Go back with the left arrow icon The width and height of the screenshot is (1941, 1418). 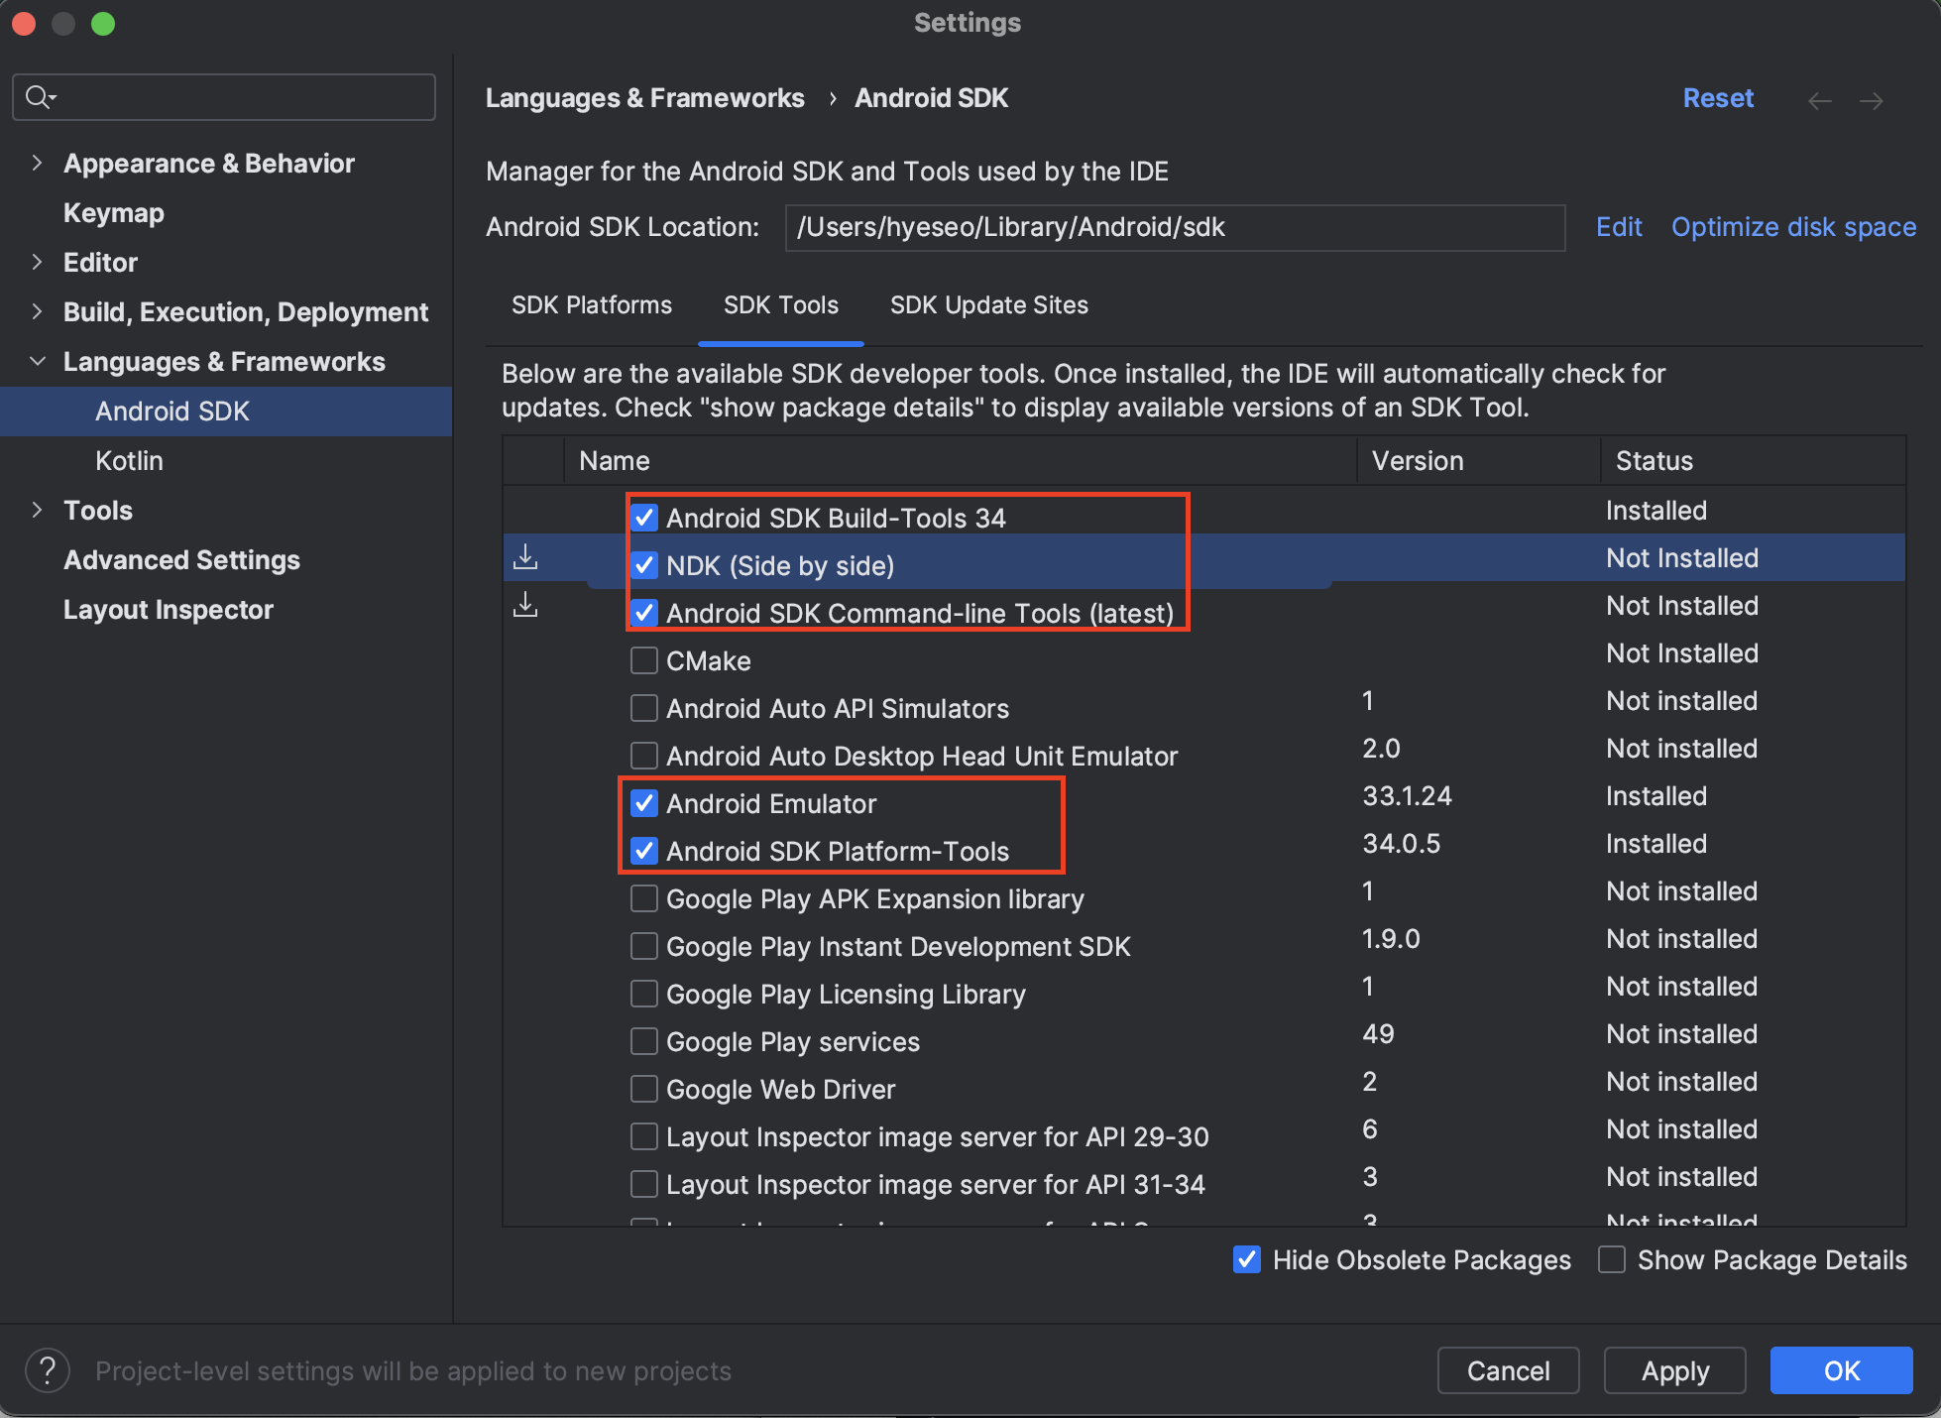[1819, 100]
